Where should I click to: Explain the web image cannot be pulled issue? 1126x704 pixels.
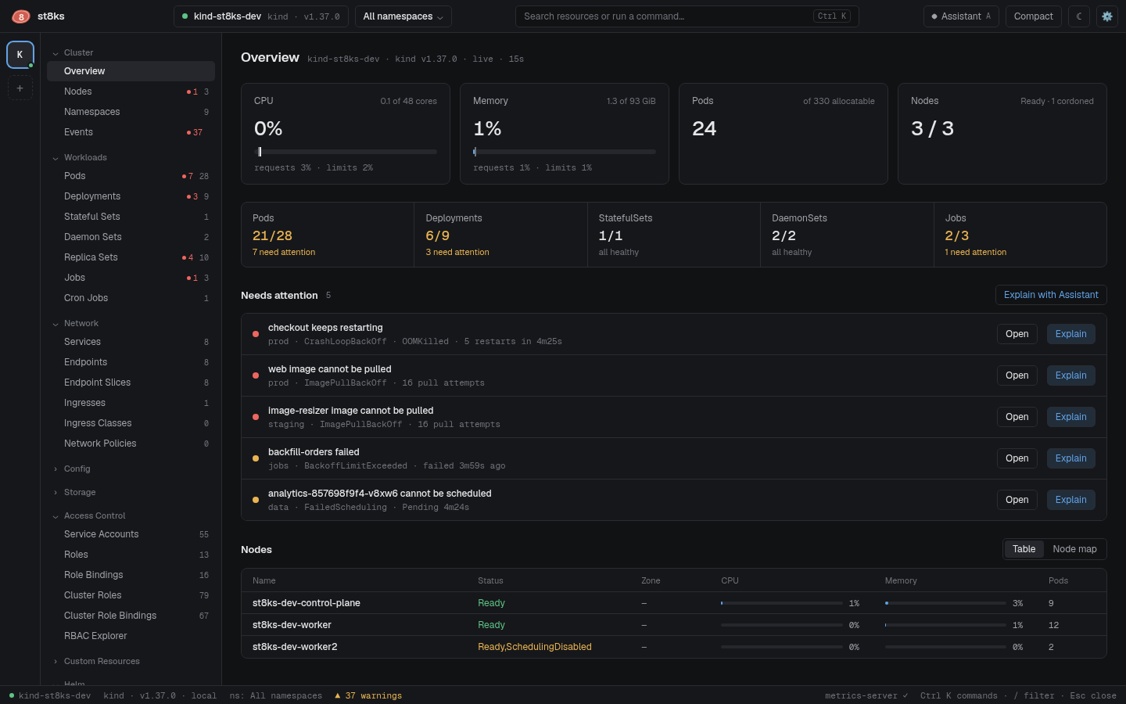click(x=1071, y=375)
